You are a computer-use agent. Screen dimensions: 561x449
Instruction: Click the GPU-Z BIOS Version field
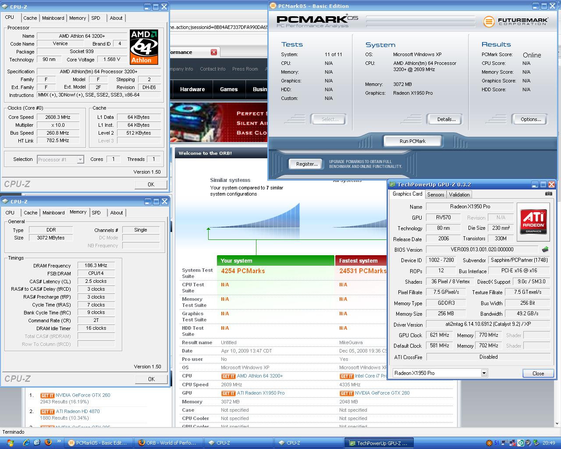[482, 249]
